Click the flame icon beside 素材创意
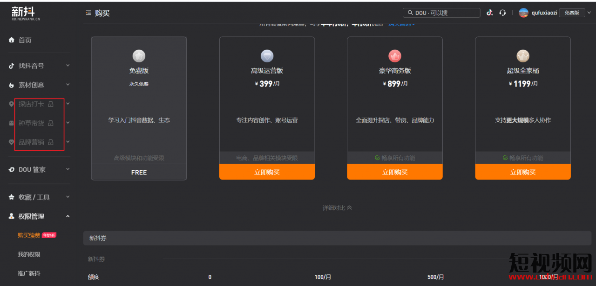596x286 pixels. point(12,85)
